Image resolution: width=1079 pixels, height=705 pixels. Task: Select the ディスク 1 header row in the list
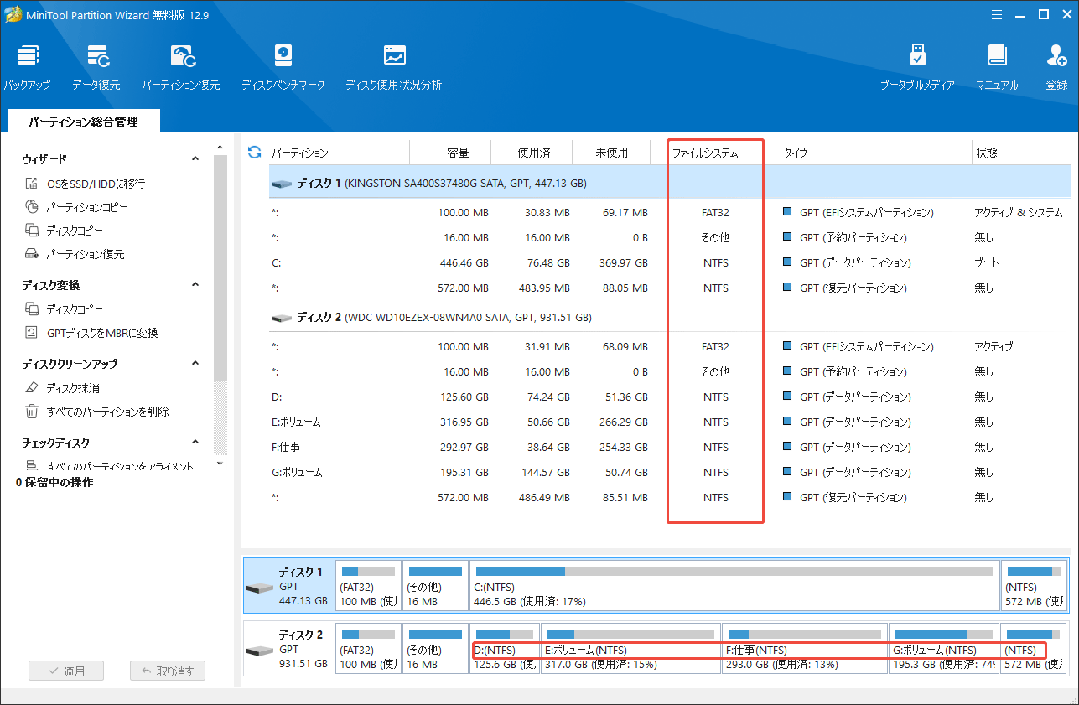coord(670,183)
